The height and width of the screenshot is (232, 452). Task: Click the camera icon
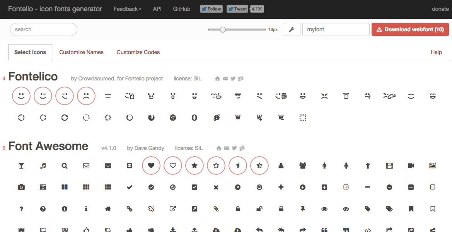(x=21, y=187)
